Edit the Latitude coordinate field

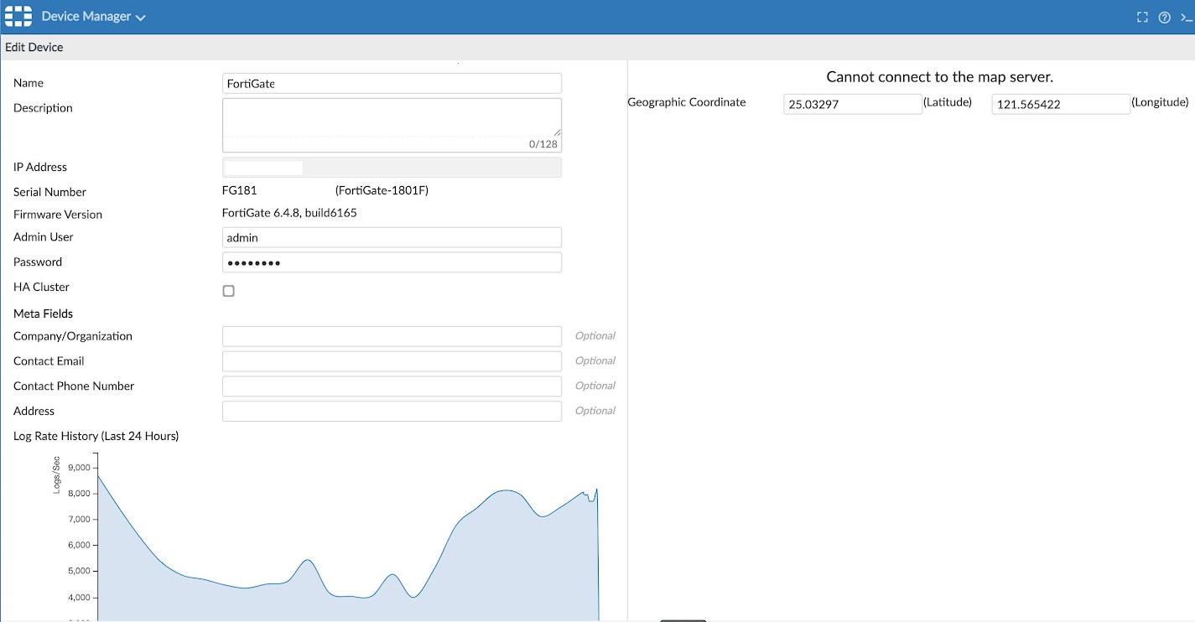coord(853,104)
